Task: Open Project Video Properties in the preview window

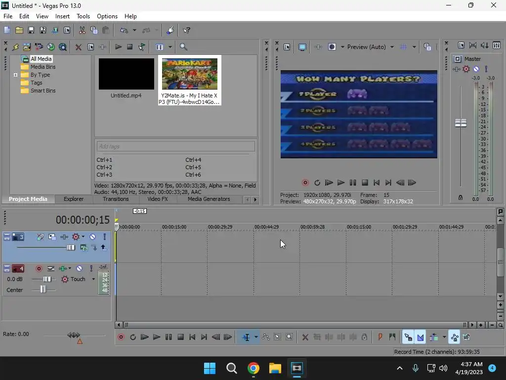Action: coord(287,47)
